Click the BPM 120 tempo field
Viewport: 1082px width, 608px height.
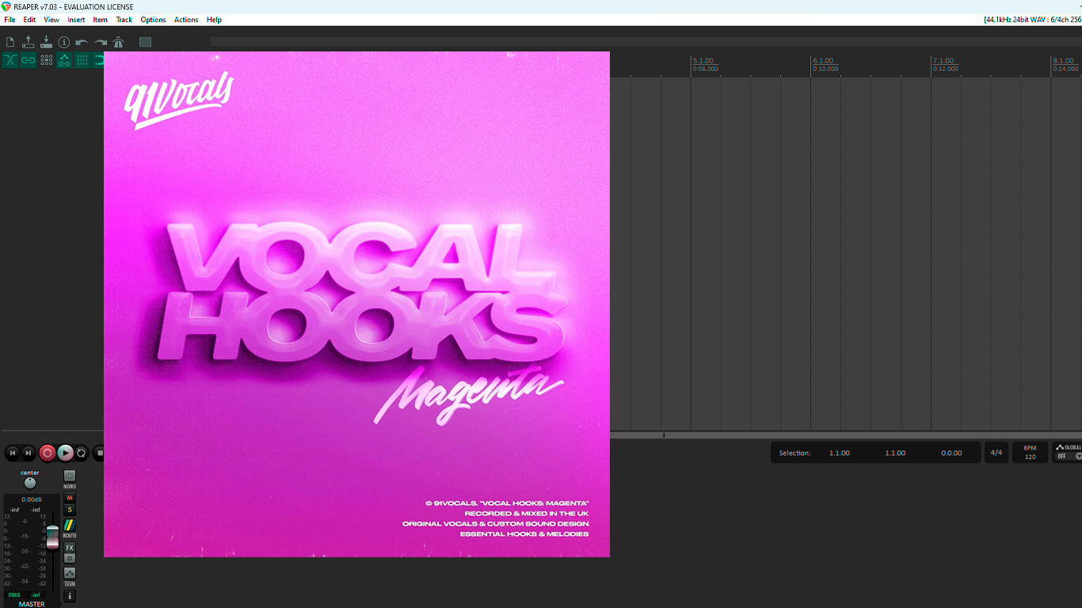click(1030, 453)
